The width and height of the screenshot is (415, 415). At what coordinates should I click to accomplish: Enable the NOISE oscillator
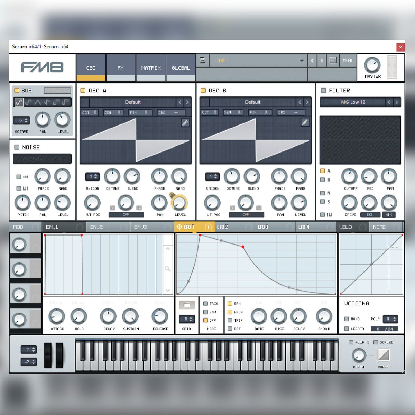17,147
